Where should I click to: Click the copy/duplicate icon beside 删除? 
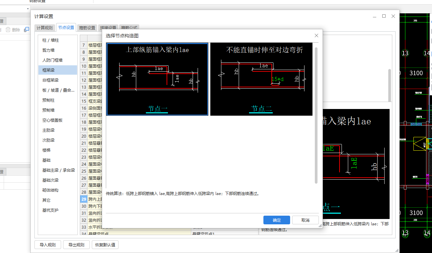click(x=26, y=30)
